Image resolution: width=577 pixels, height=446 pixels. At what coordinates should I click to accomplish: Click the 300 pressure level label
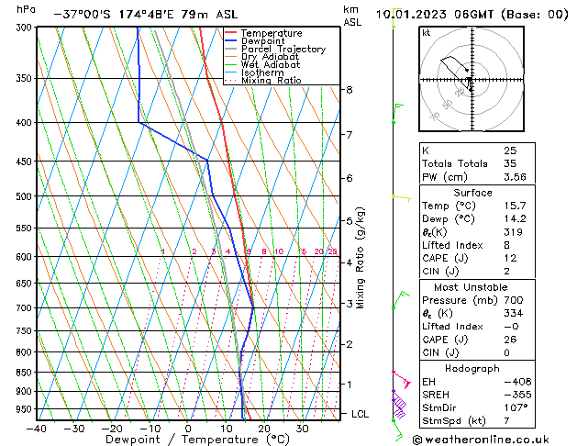[26, 28]
